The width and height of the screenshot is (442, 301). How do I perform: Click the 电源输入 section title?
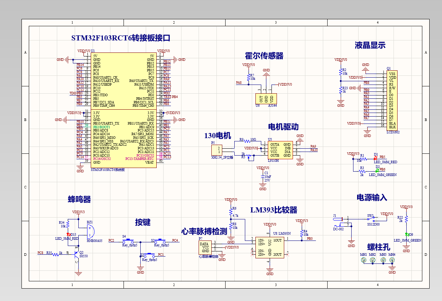[x=372, y=198]
